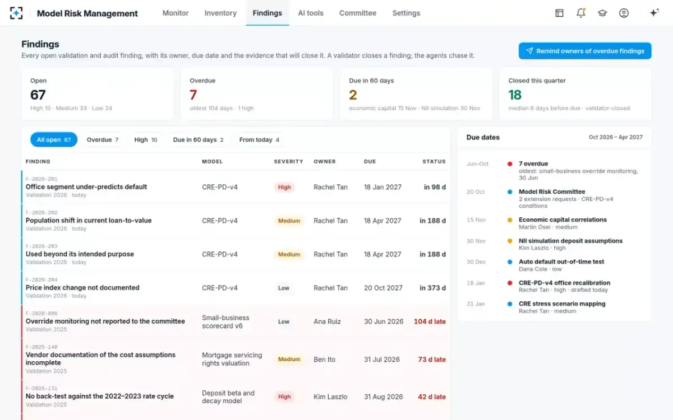Open NII simulation deposit assumptions entry

(555, 244)
